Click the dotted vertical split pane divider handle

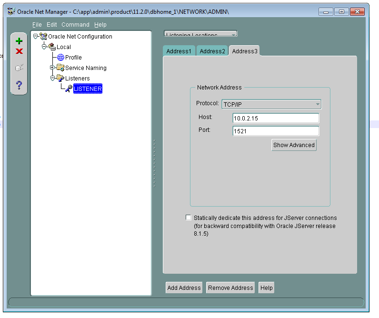154,163
